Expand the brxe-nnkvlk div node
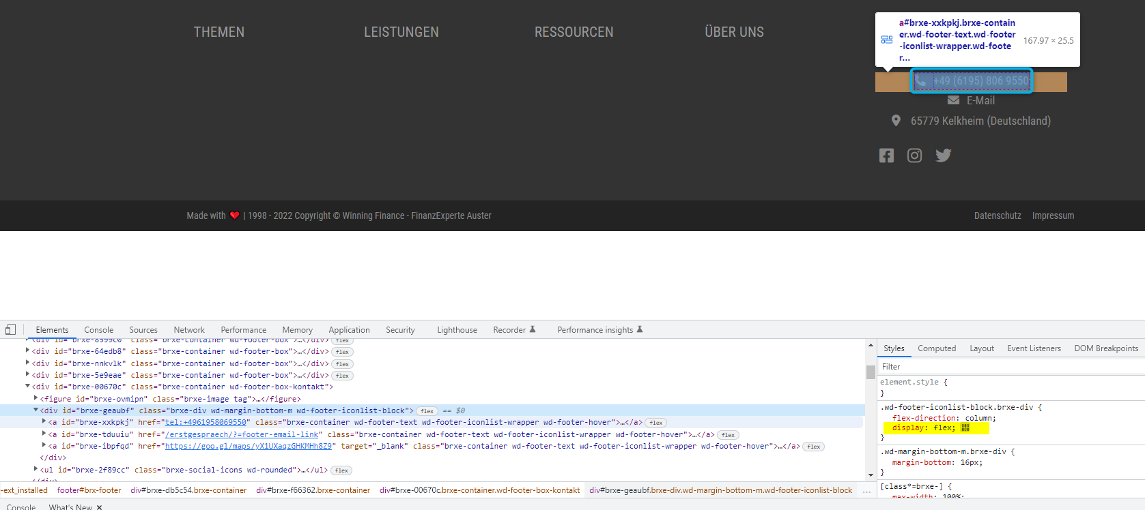Viewport: 1145px width, 510px height. tap(27, 362)
